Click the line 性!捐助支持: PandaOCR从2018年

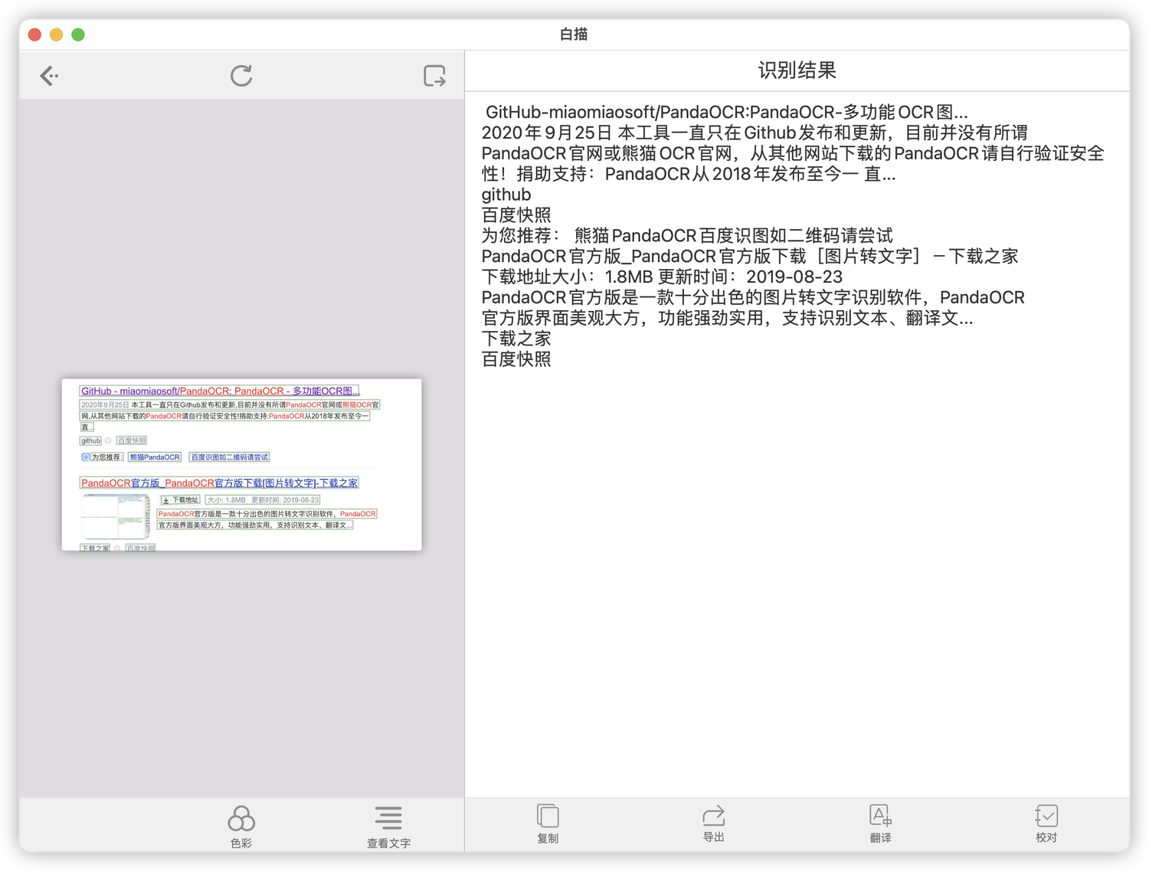(x=689, y=174)
